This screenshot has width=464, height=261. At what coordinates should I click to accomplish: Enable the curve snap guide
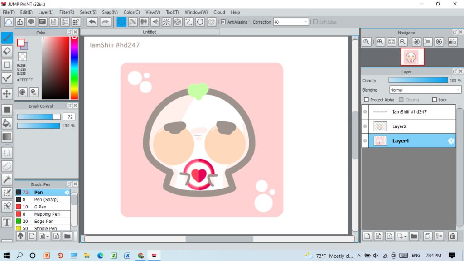pos(189,22)
